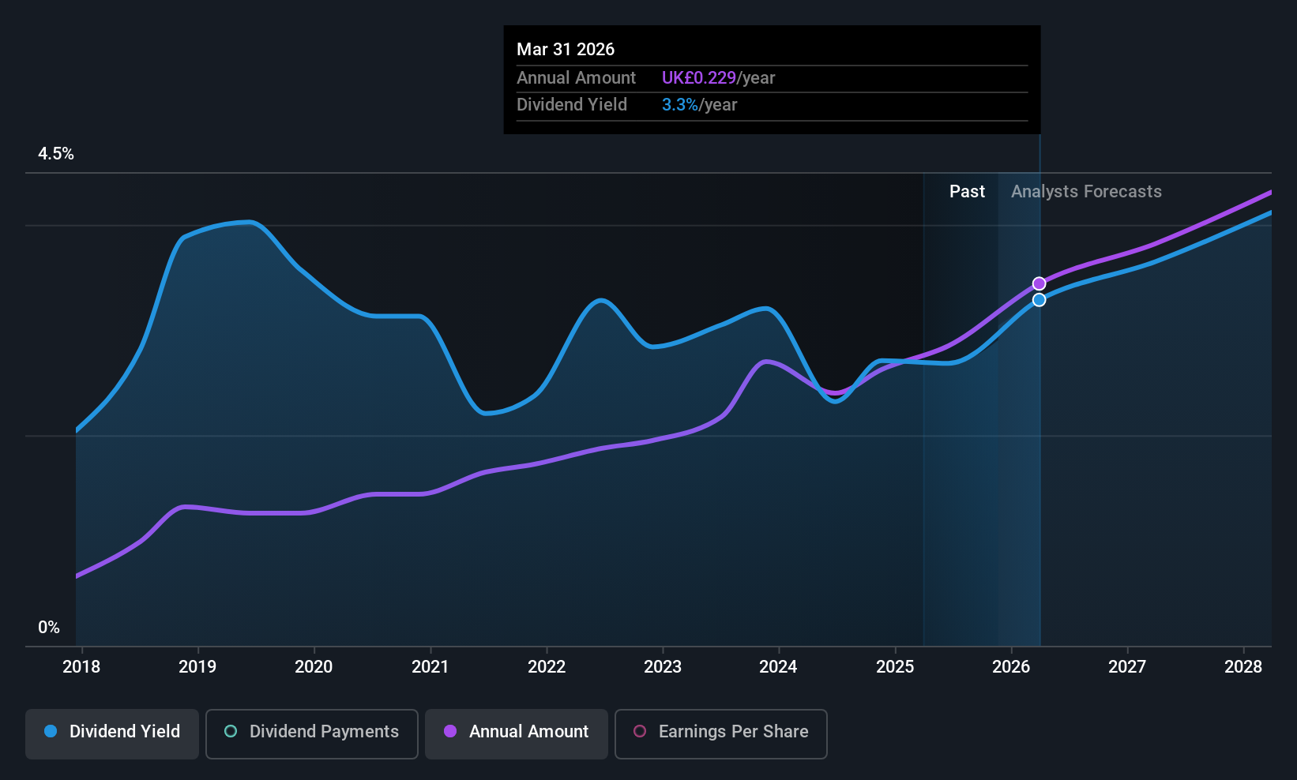This screenshot has height=780, width=1297.
Task: Click the 2019 x-axis label
Action: 197,667
